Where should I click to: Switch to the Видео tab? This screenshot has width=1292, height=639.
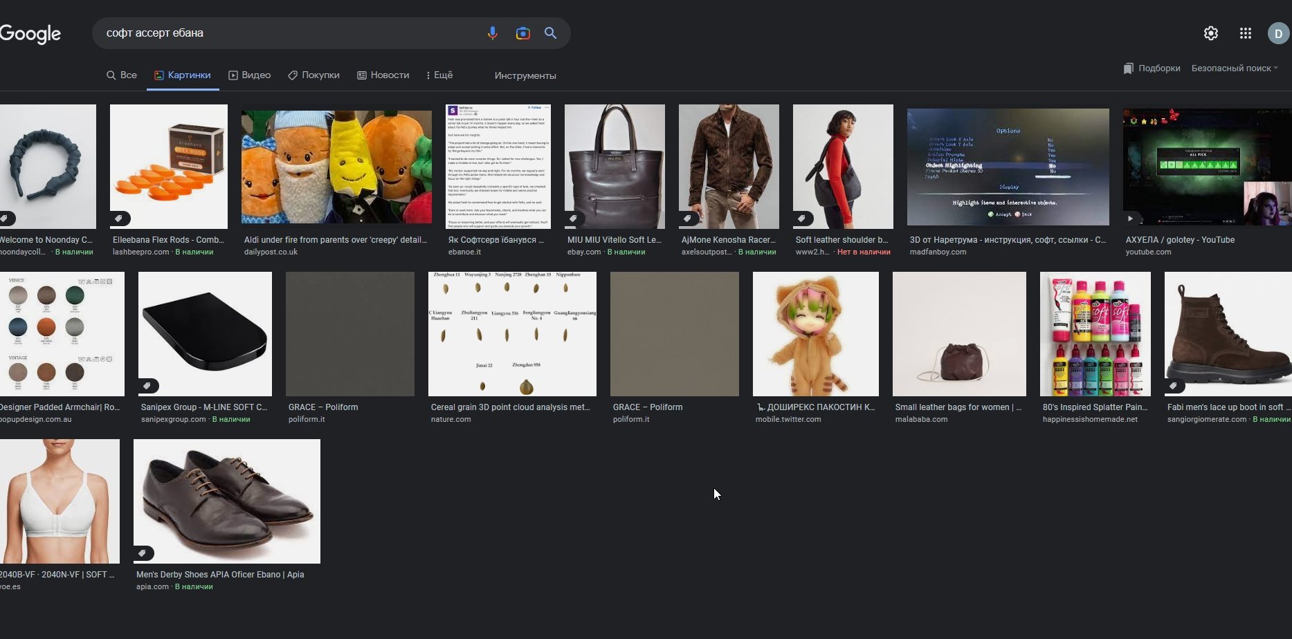tap(250, 75)
